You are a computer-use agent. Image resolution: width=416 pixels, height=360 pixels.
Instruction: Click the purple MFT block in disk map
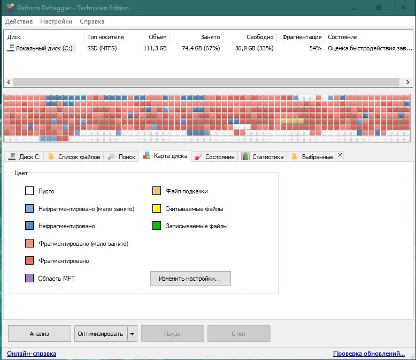(183, 121)
